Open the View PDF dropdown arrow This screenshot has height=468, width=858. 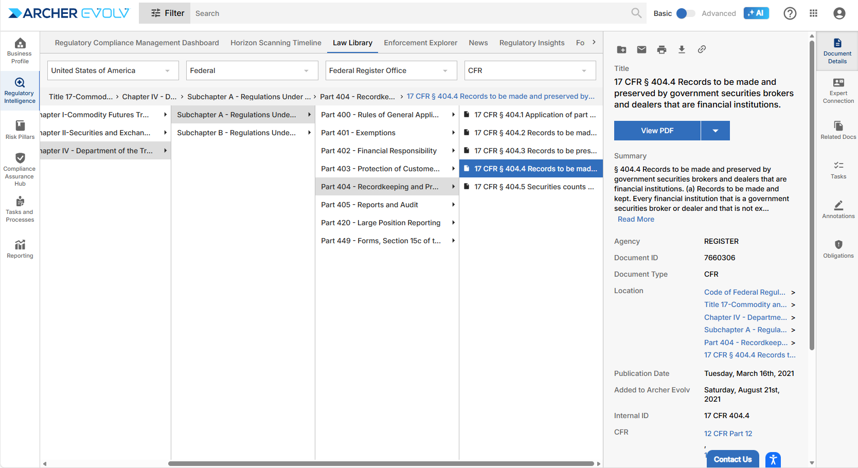tap(715, 131)
